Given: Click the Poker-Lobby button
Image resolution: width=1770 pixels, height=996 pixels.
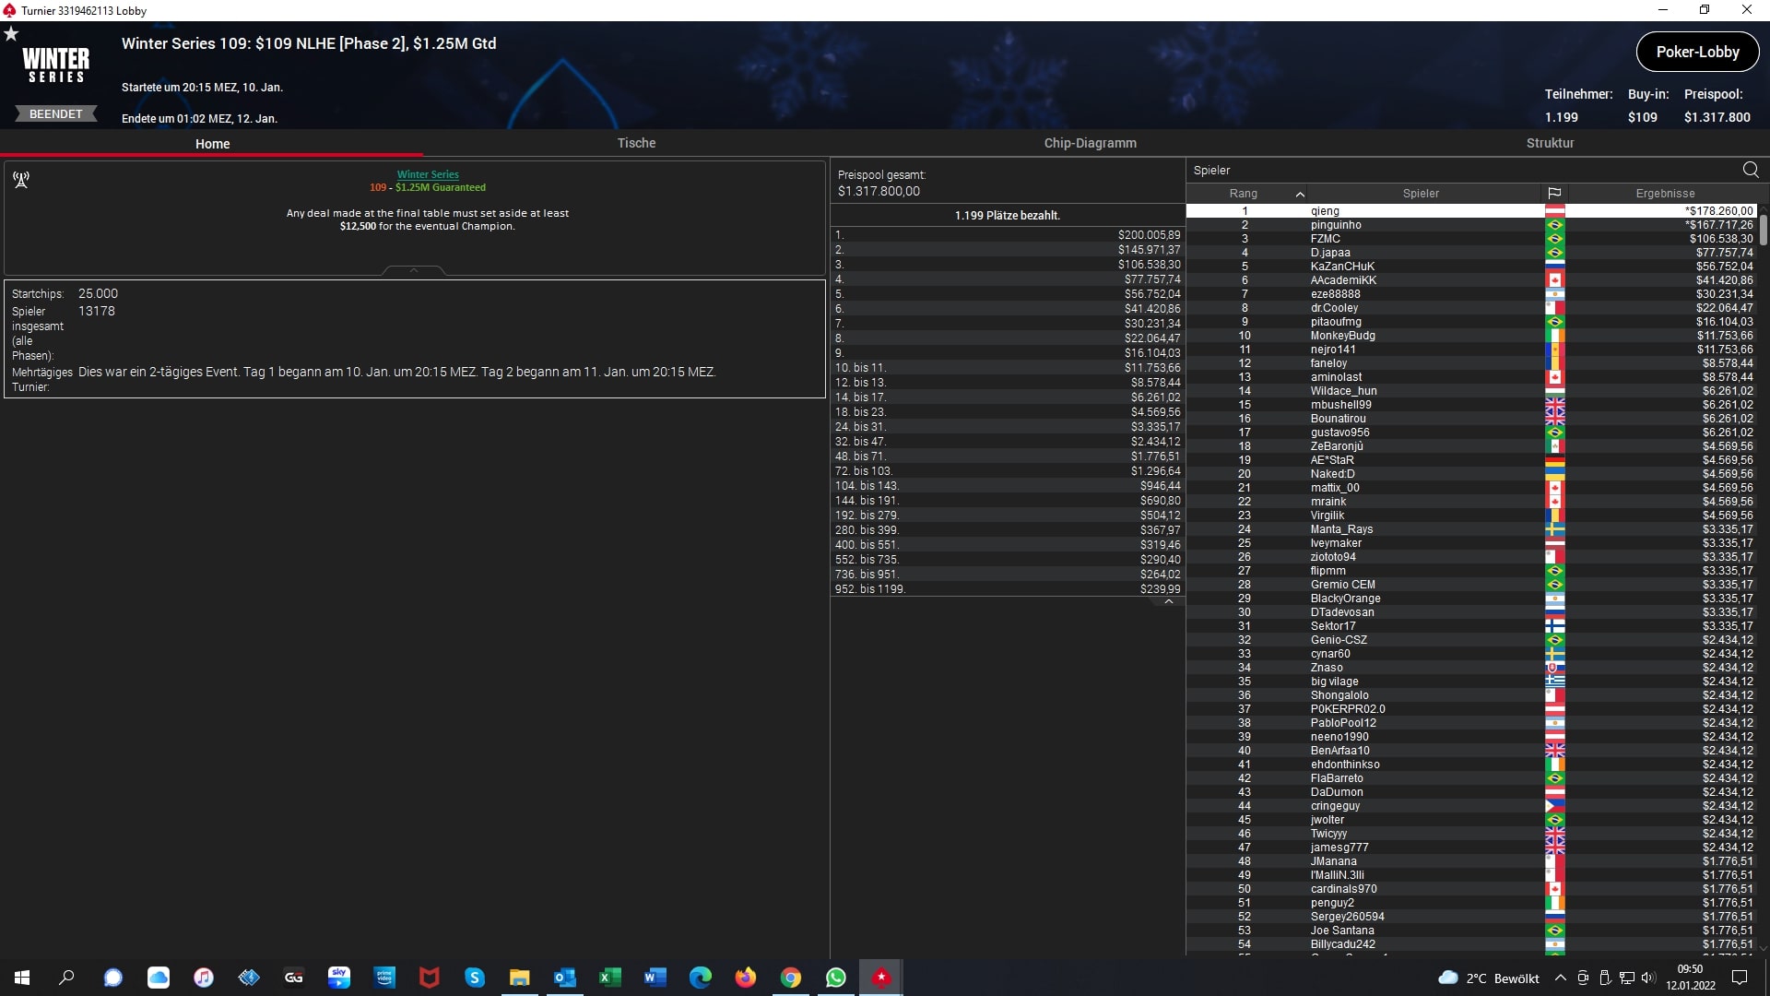Looking at the screenshot, I should pyautogui.click(x=1697, y=52).
